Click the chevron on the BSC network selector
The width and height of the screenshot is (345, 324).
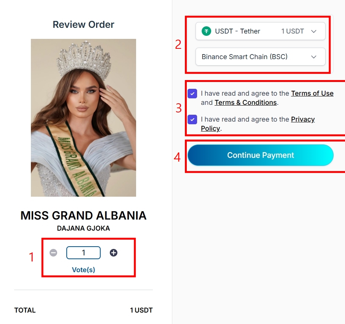click(314, 57)
